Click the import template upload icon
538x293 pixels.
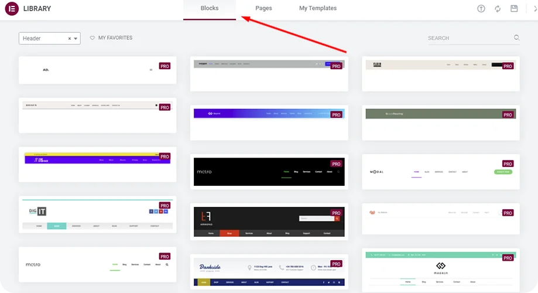pos(481,9)
